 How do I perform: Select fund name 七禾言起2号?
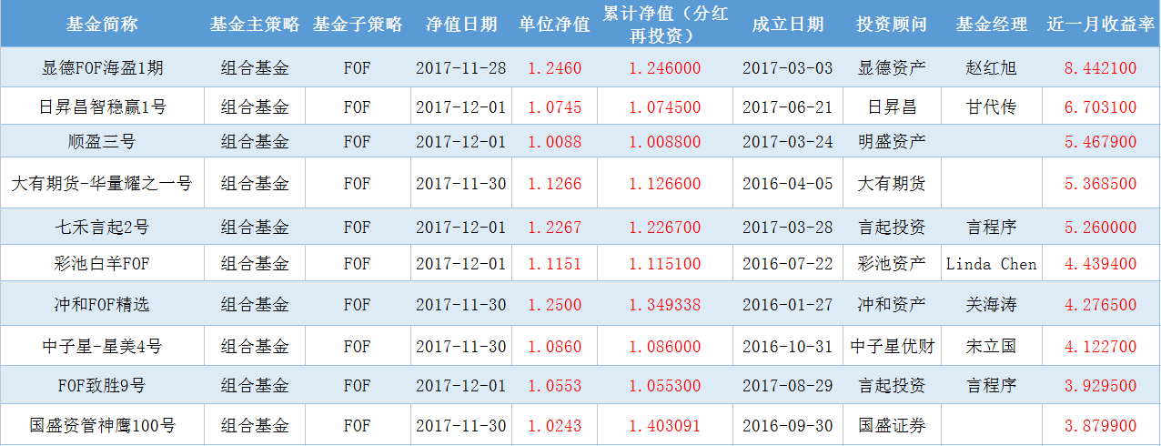[x=102, y=228]
